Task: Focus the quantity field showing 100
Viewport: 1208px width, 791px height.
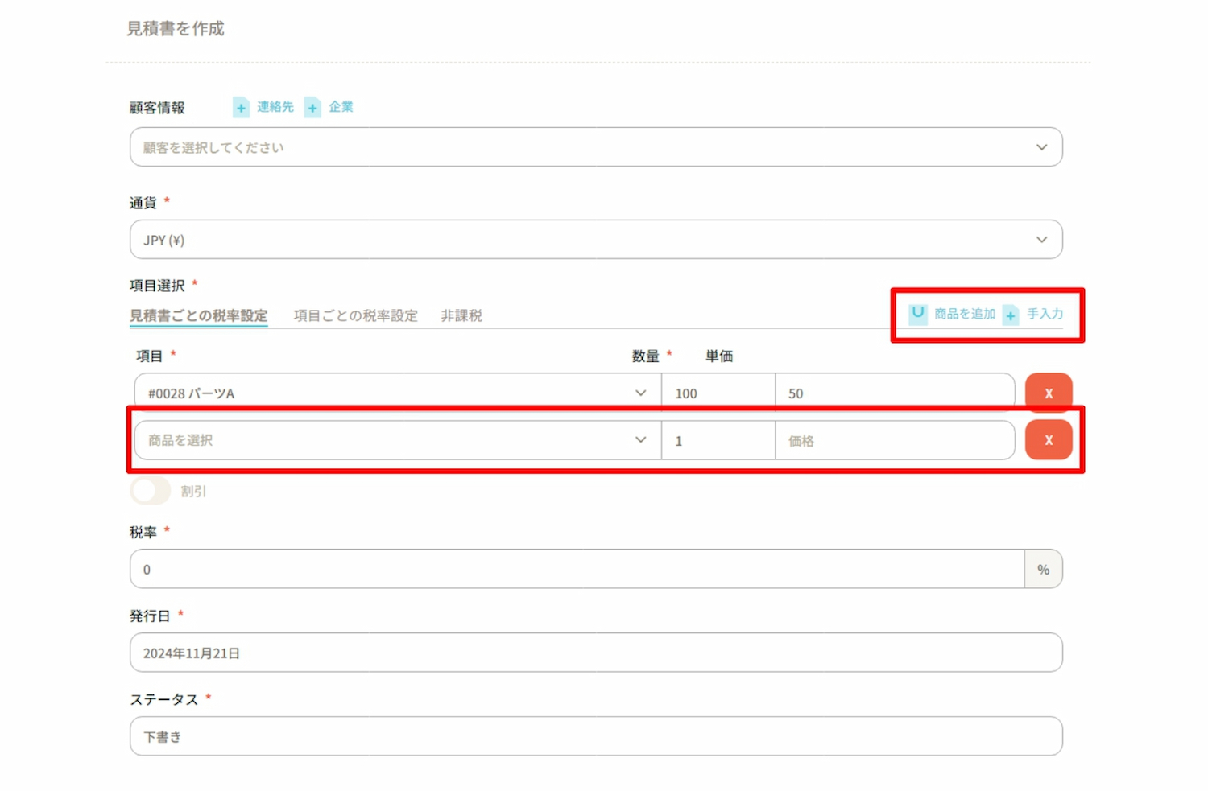Action: (718, 393)
